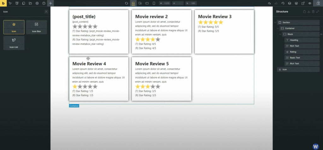Click the trash icon in Structure header

pyautogui.click(x=313, y=12)
